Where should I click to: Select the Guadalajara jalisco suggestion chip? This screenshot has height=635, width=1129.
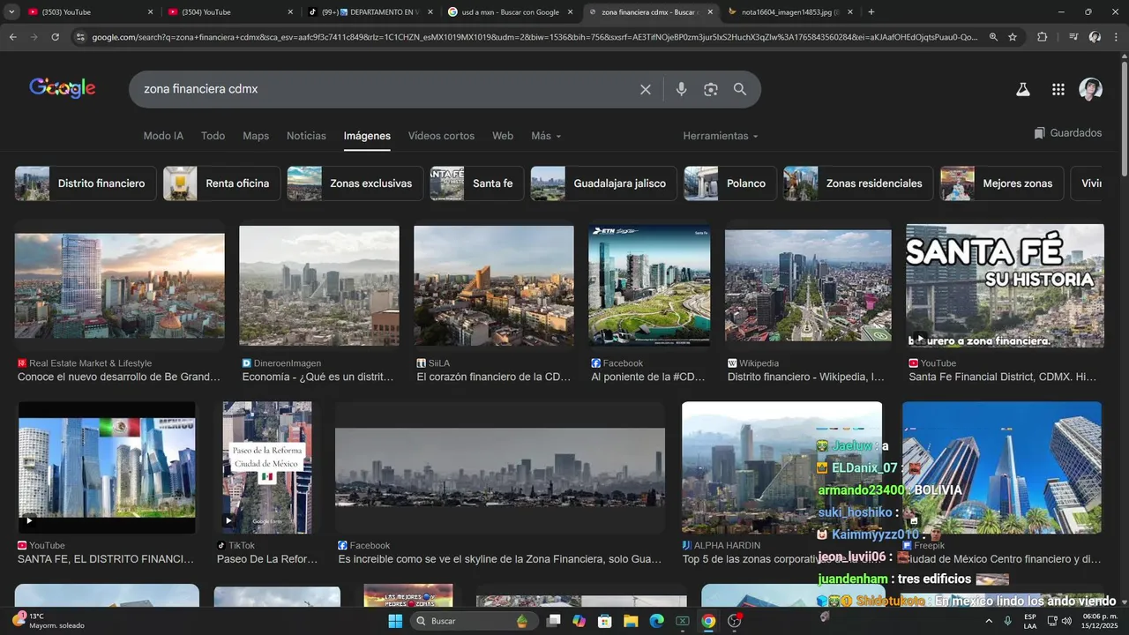pos(604,183)
